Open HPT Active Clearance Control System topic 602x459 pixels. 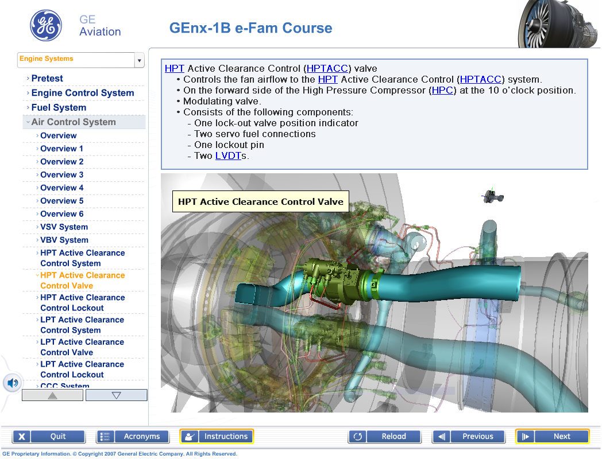[x=83, y=258]
